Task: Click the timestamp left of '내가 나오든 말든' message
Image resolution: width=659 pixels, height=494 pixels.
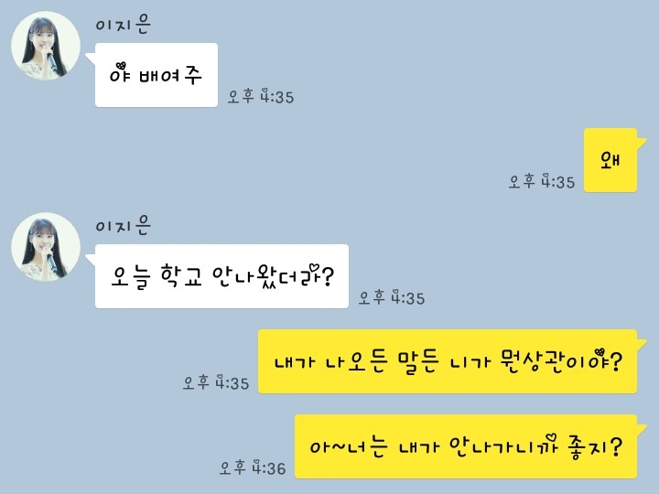Action: pos(216,383)
